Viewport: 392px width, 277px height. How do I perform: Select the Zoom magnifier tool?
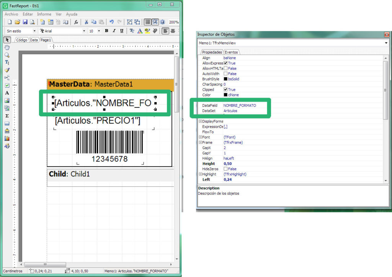click(7, 55)
